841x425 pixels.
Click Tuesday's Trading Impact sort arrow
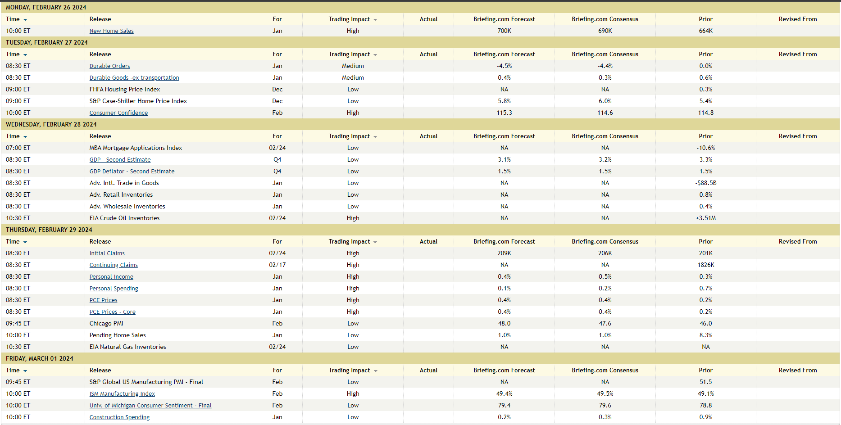click(x=375, y=55)
